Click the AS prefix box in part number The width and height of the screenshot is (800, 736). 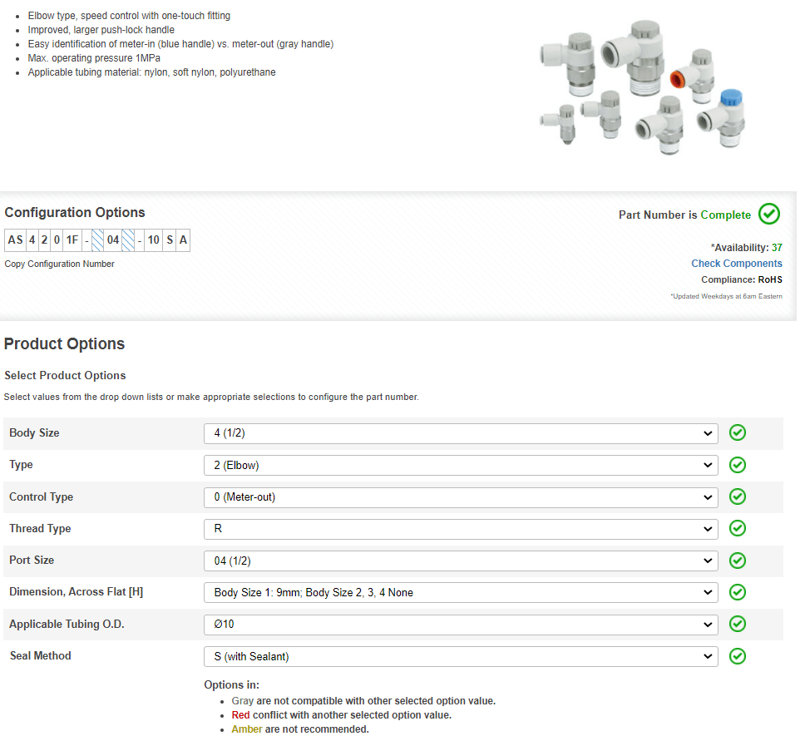pos(15,241)
